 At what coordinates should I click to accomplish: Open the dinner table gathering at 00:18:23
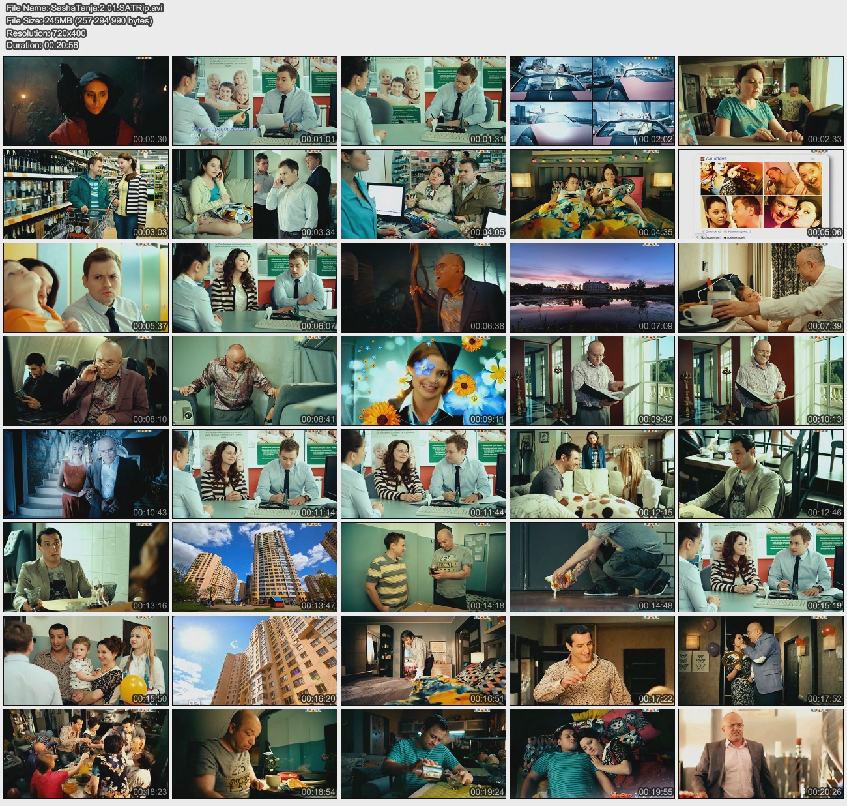[x=86, y=754]
